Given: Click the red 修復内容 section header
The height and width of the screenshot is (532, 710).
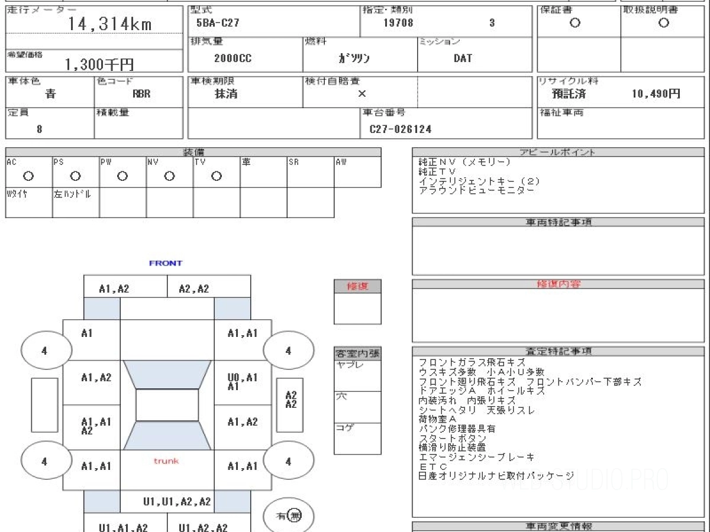Looking at the screenshot, I should click(557, 284).
